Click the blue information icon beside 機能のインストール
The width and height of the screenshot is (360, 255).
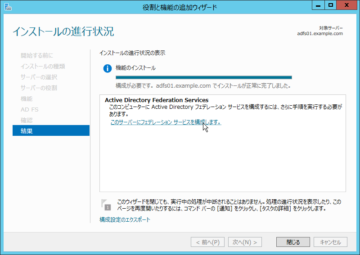click(x=107, y=68)
